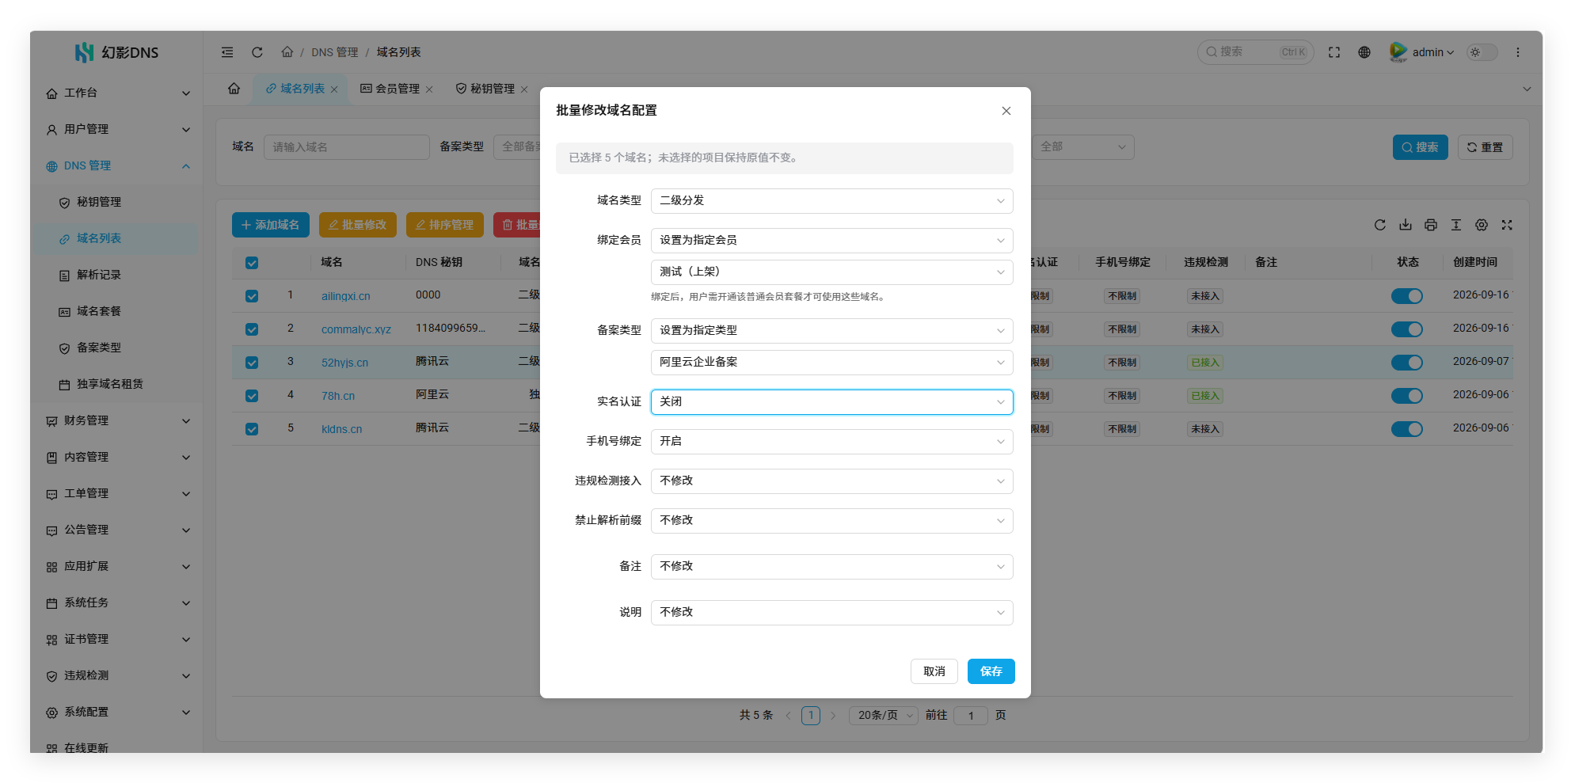
Task: Open 秘钥管理 in the sidebar
Action: [x=117, y=202]
